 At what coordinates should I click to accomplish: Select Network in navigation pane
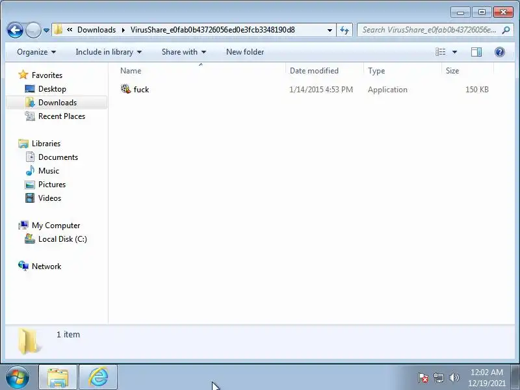click(x=46, y=266)
